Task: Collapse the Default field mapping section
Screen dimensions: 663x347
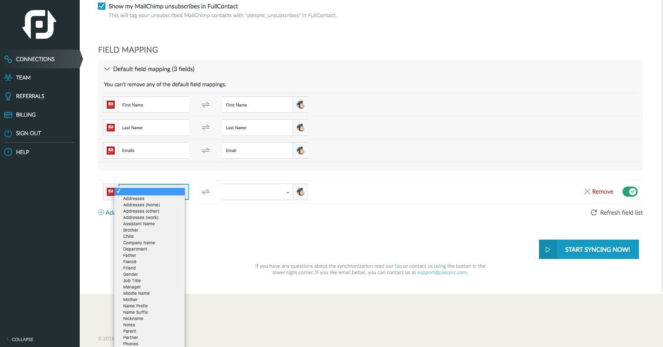Action: 107,69
